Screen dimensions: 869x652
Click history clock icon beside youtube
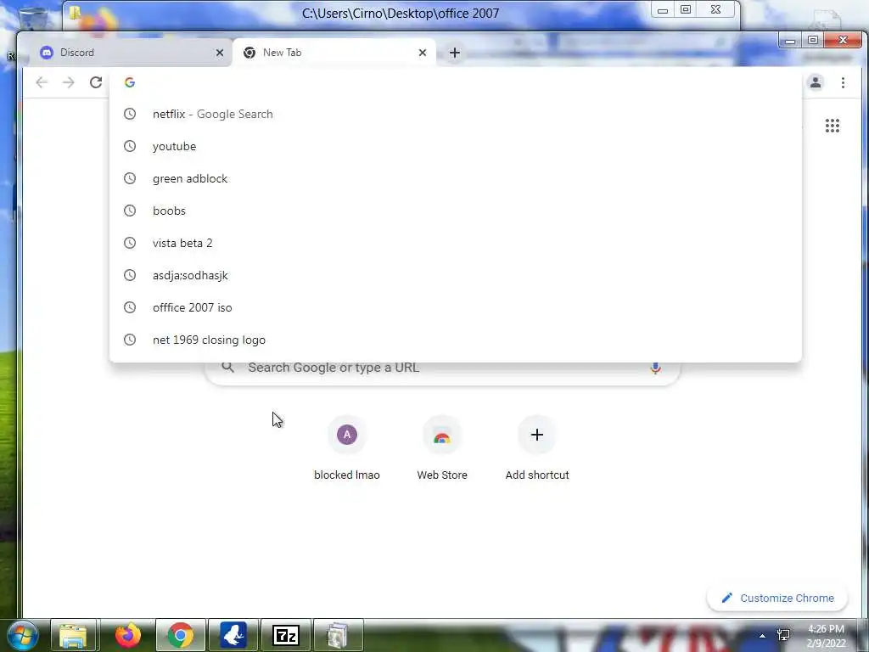[130, 146]
